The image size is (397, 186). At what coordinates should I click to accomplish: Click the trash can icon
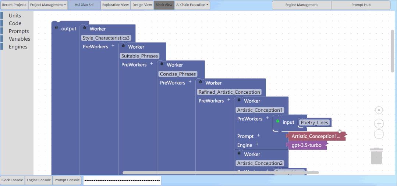[376, 156]
